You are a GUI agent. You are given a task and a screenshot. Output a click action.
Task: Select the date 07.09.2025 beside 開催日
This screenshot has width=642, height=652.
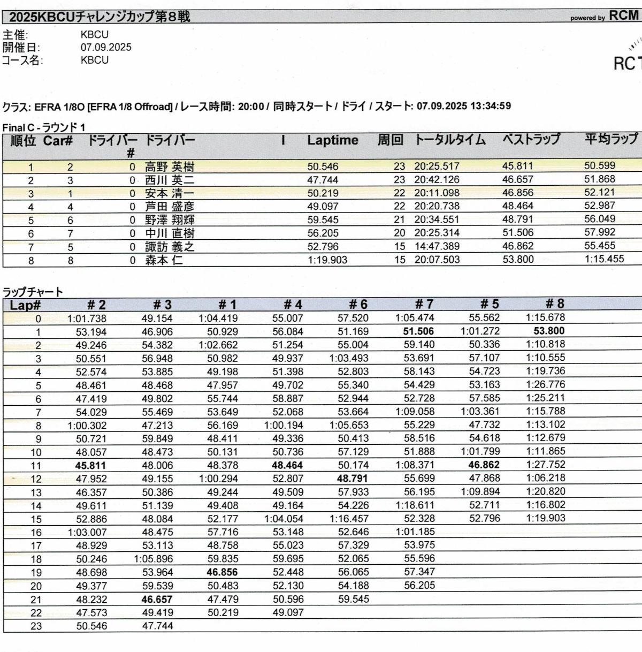tap(106, 47)
